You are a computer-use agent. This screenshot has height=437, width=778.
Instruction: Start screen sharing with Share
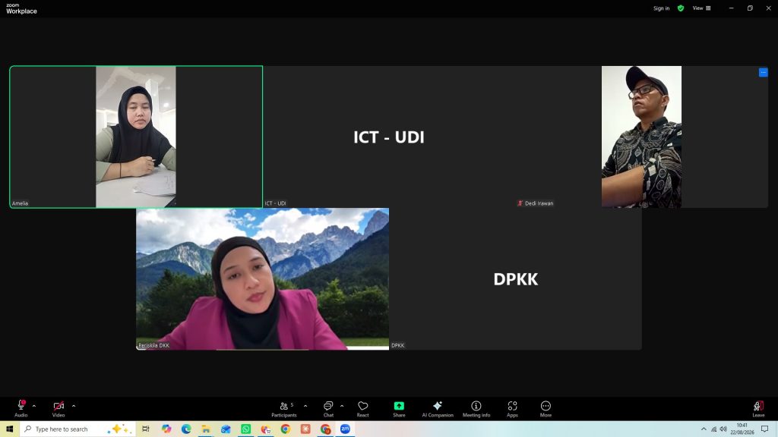pos(399,409)
